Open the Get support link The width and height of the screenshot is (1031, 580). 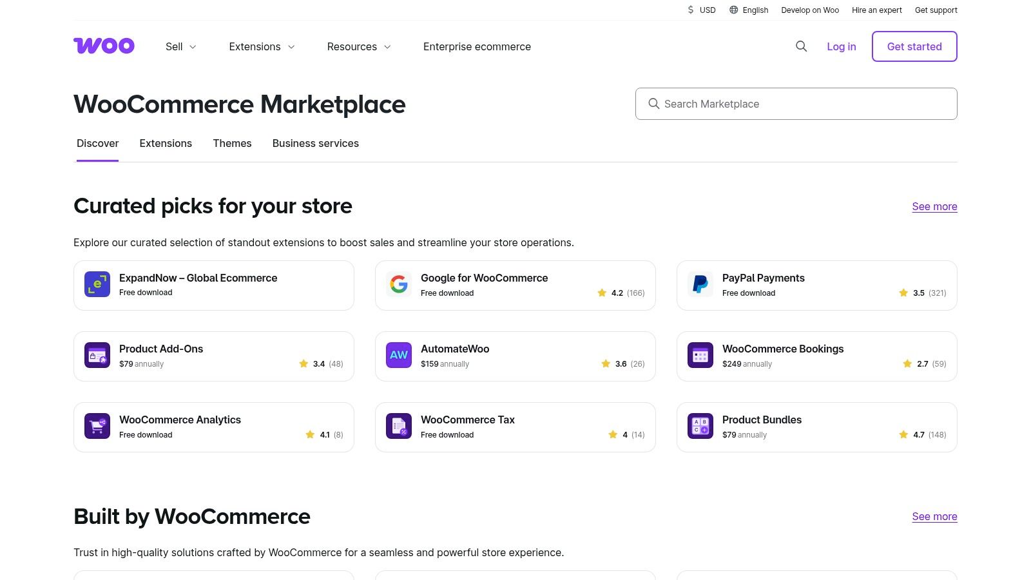936,10
